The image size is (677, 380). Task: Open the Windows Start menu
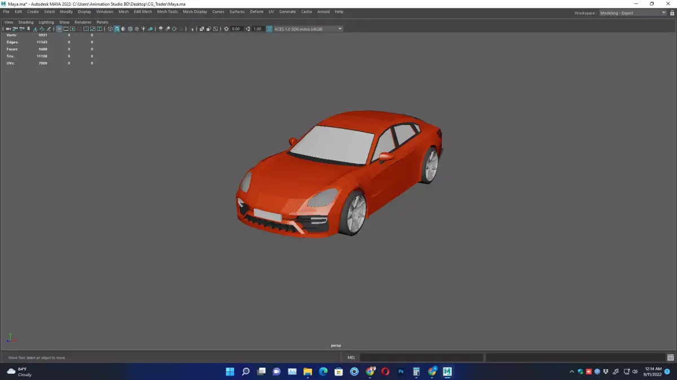(x=230, y=372)
